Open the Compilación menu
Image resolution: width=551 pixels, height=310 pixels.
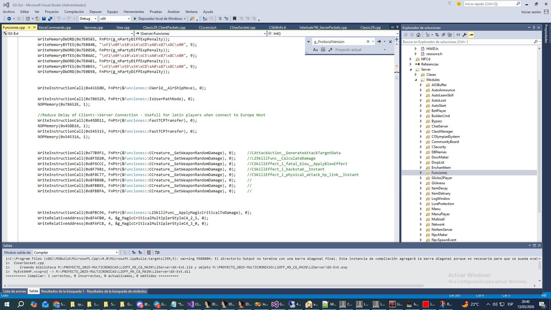pos(74,12)
